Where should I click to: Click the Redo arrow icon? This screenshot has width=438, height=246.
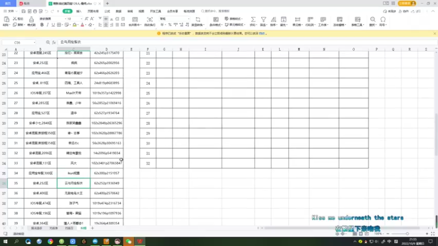coord(52,11)
